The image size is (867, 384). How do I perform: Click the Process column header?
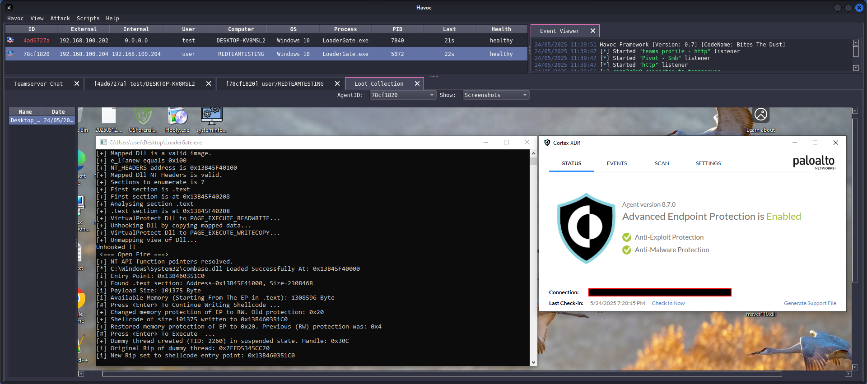click(x=345, y=29)
